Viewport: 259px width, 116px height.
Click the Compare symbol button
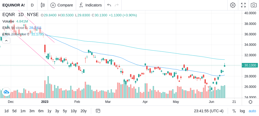tap(62, 5)
